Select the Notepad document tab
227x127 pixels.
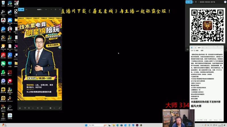tap(199, 48)
